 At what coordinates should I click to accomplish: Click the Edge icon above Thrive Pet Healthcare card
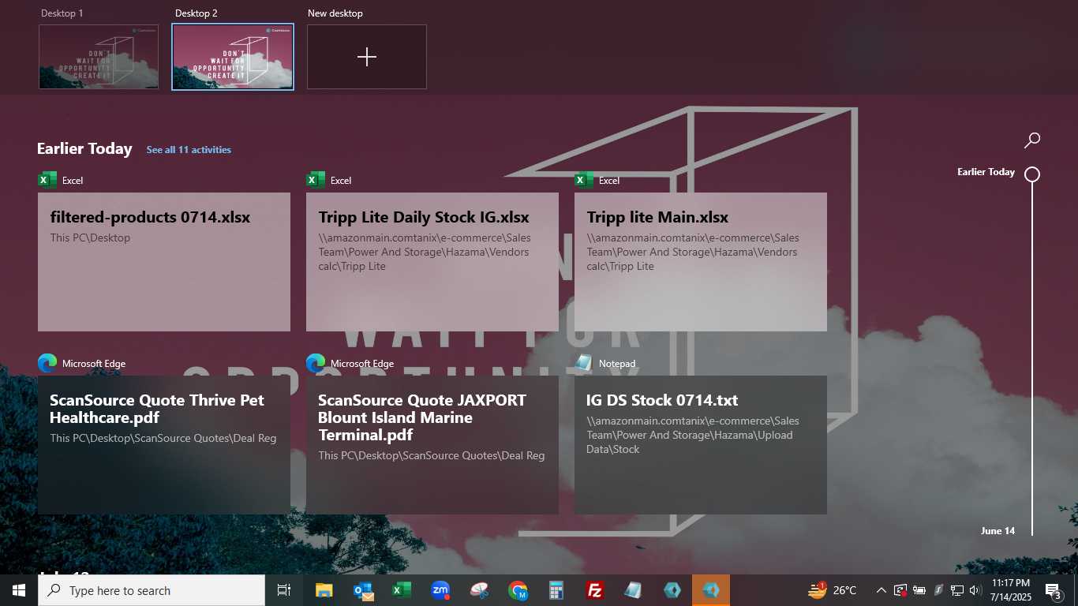point(47,363)
